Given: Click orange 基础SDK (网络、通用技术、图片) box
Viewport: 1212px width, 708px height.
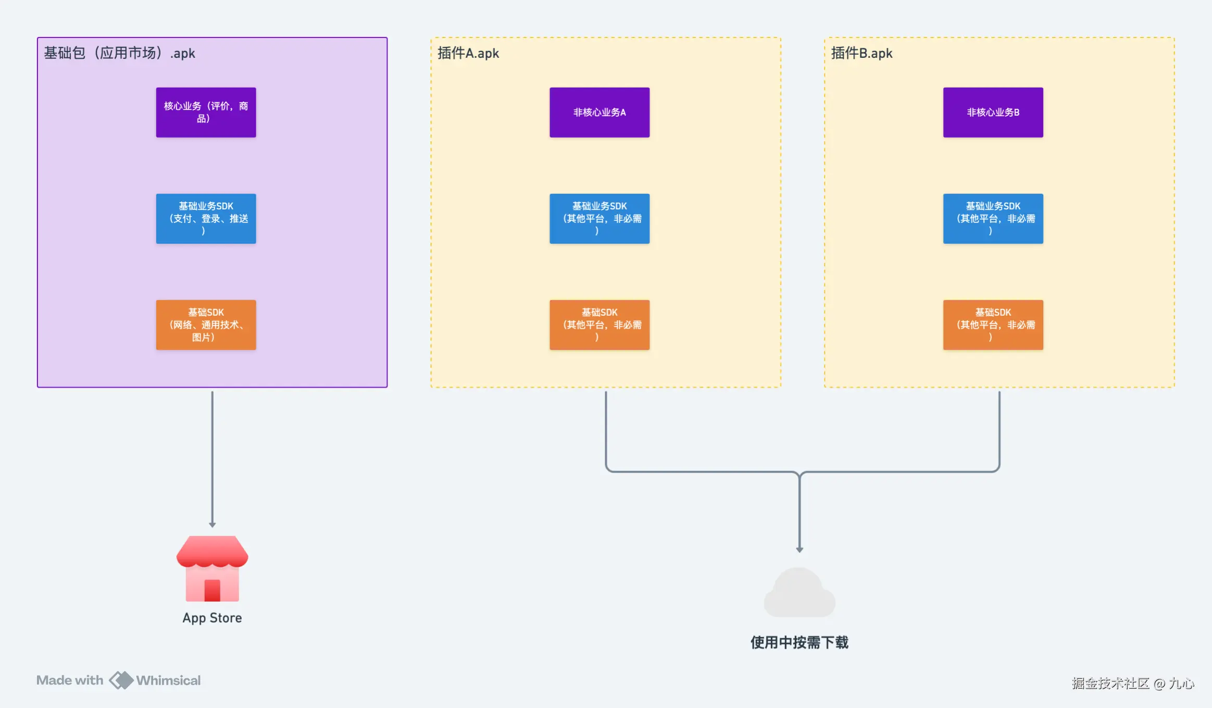Looking at the screenshot, I should click(206, 325).
